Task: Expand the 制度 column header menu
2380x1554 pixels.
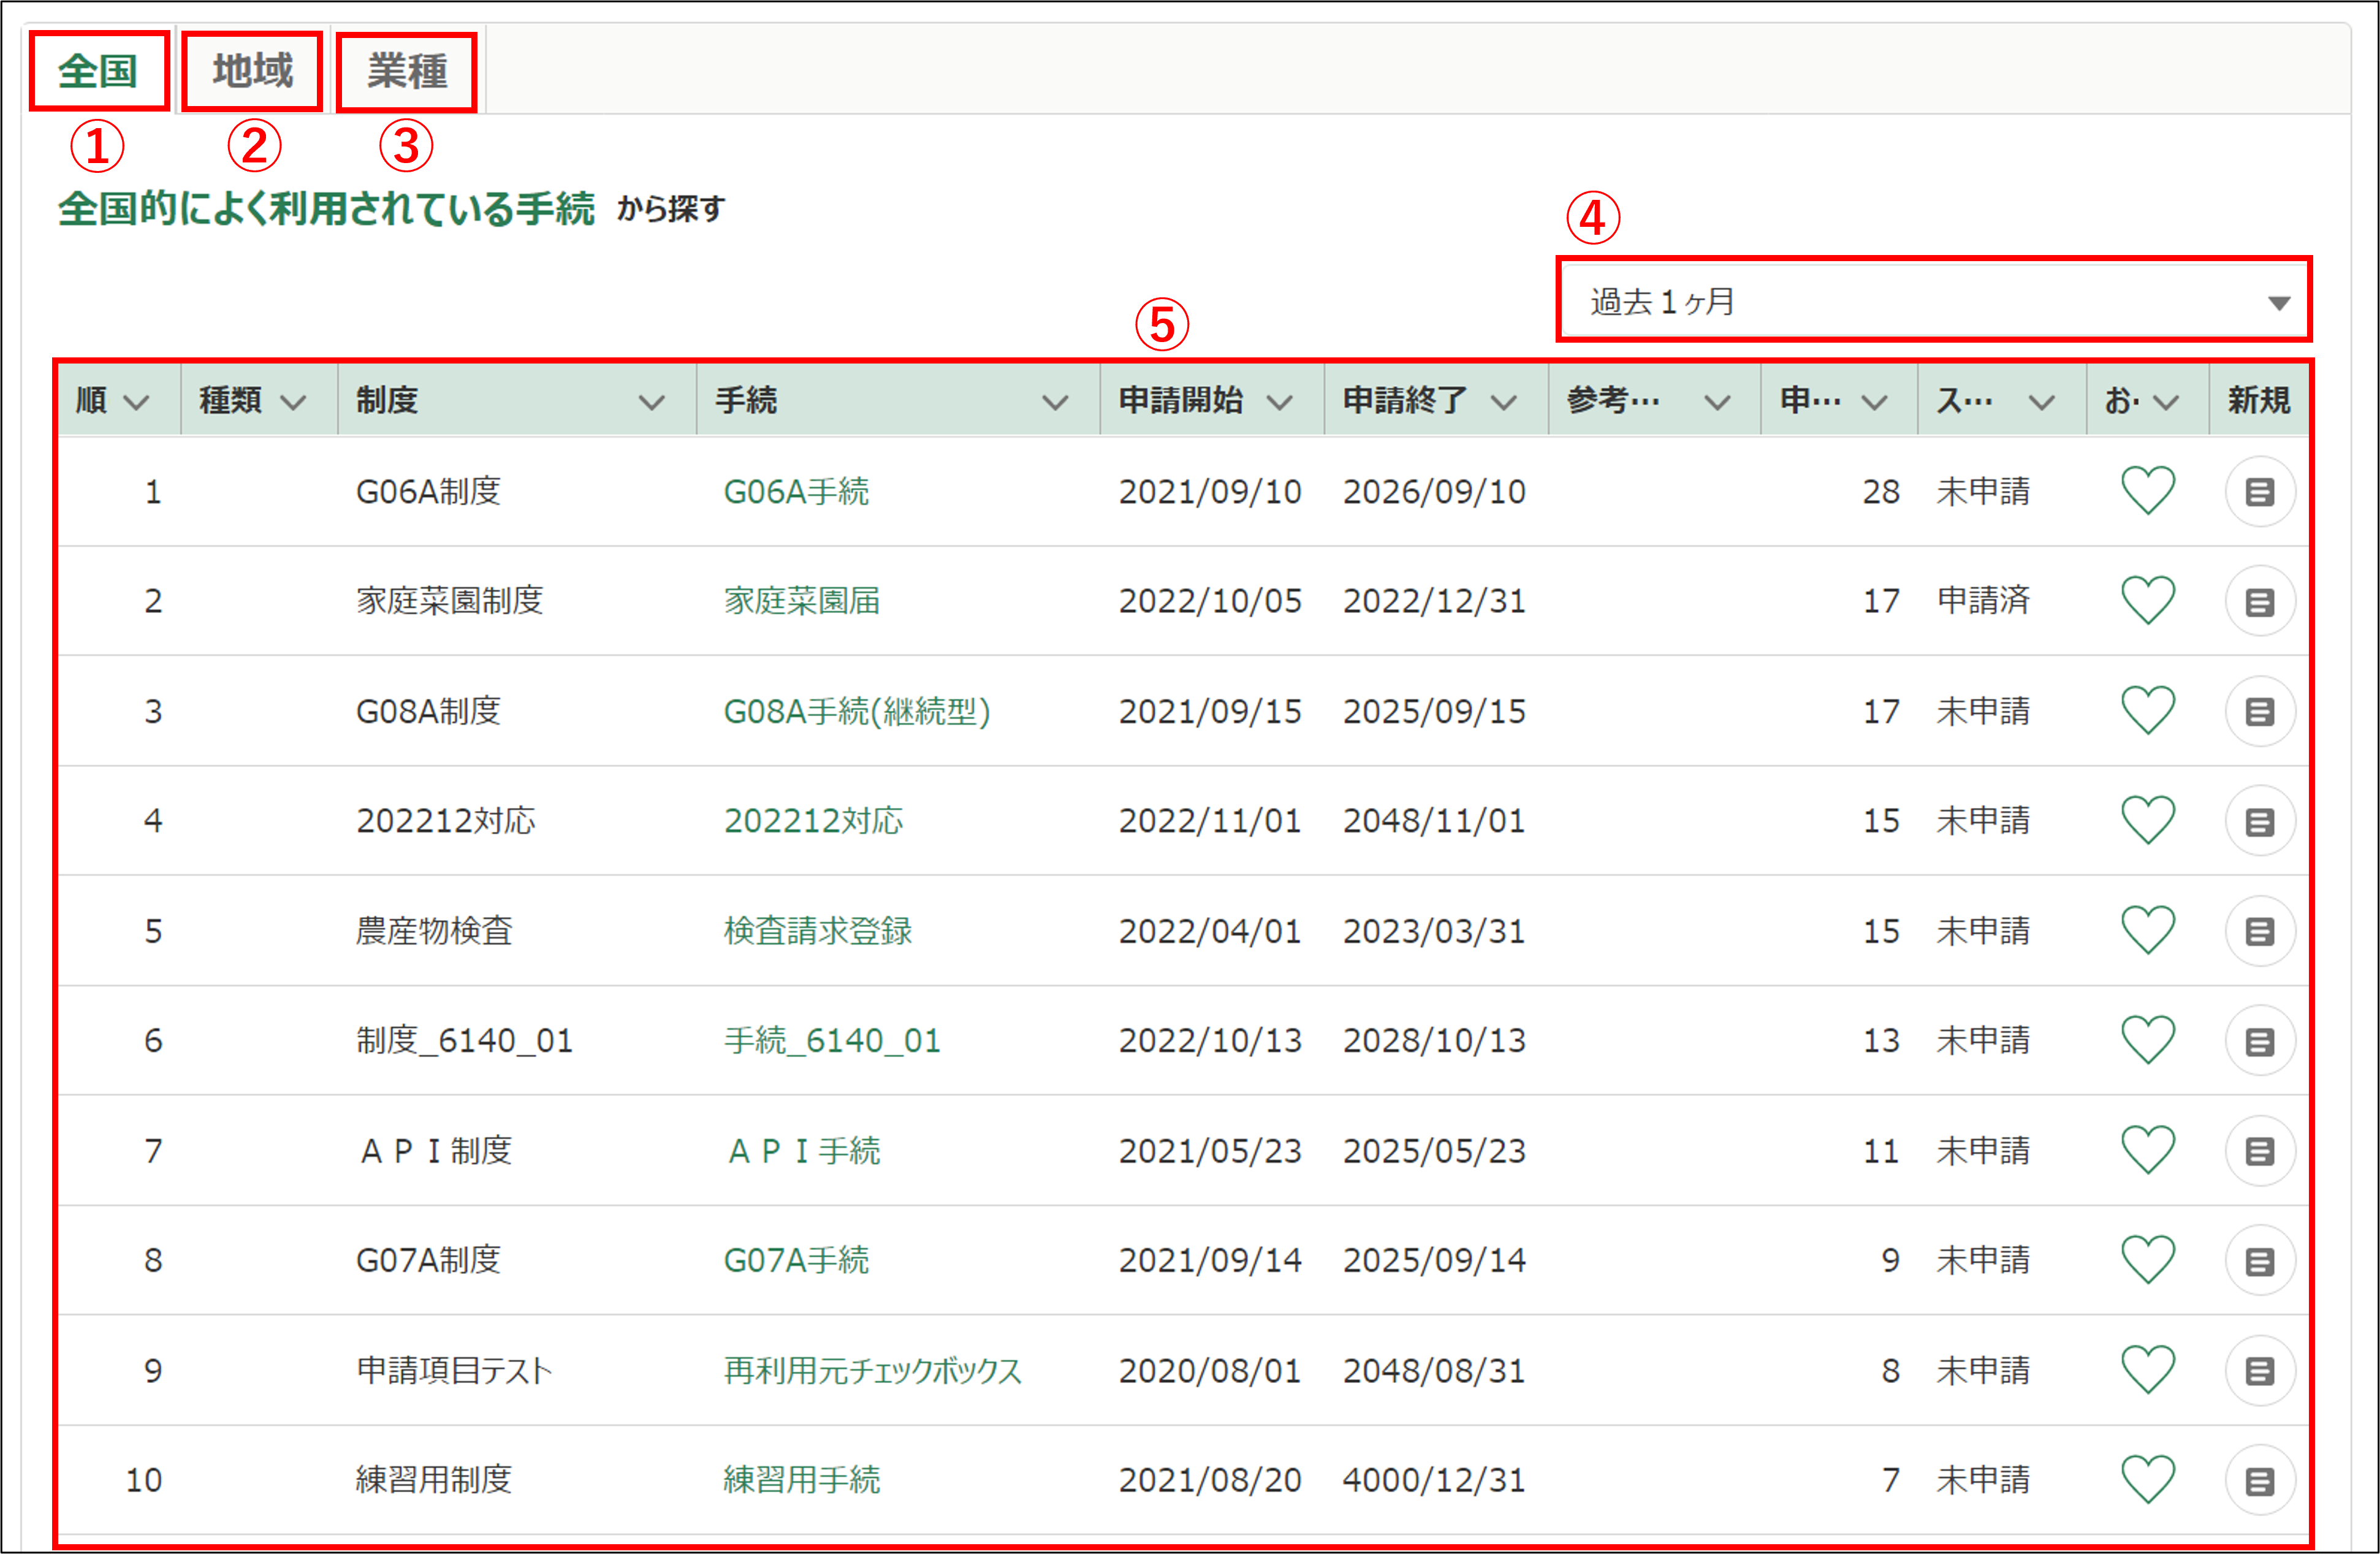Action: click(651, 402)
